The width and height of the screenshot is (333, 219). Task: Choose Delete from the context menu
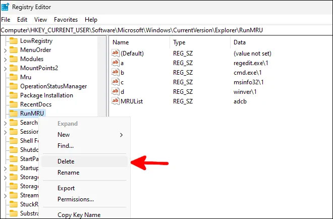pos(66,161)
